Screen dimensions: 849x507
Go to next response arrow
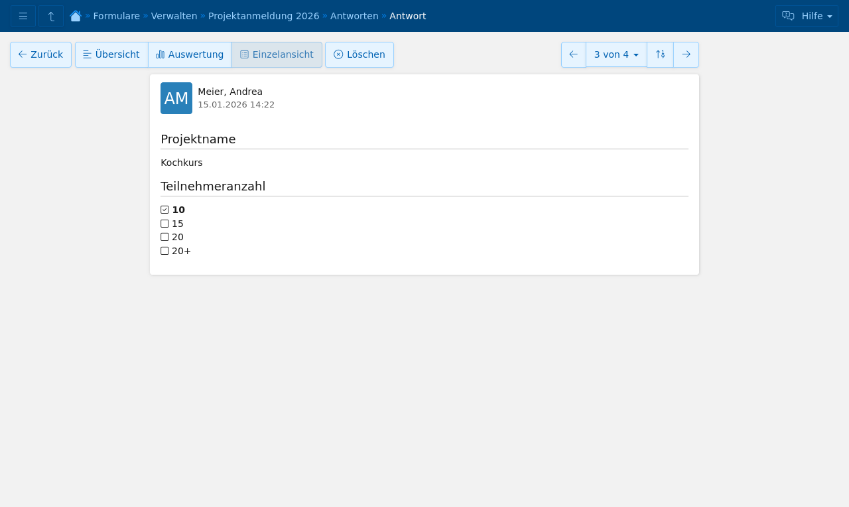[686, 54]
